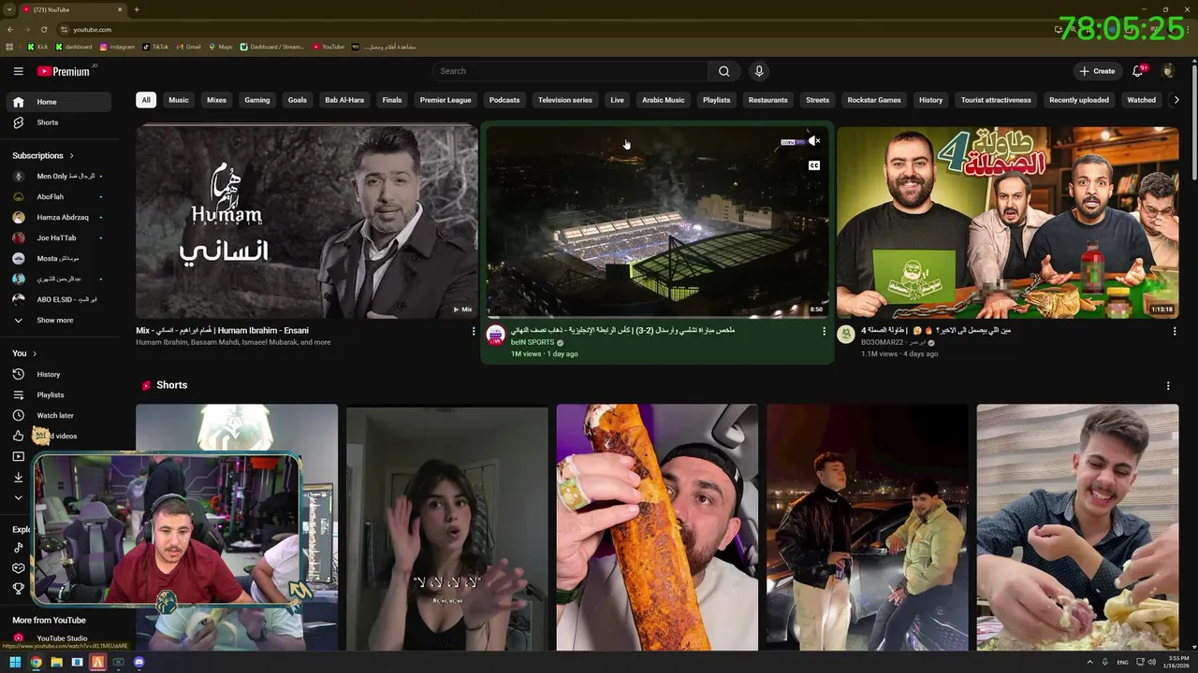This screenshot has width=1198, height=673.
Task: Select the All filter chip
Action: (145, 100)
